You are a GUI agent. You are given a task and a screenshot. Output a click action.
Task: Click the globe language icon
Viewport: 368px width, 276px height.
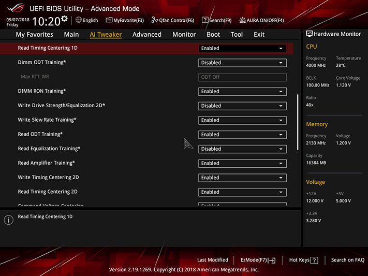click(79, 20)
